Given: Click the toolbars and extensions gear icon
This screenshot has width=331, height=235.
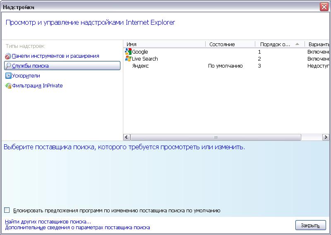Looking at the screenshot, I should [x=8, y=56].
